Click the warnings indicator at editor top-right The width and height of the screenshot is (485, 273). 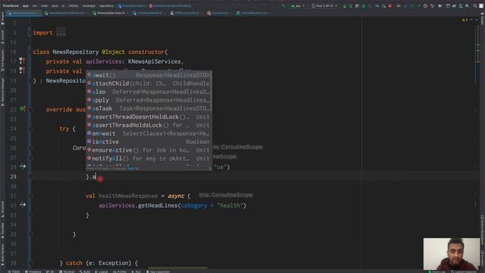465,20
